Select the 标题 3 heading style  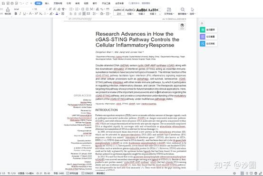153,11
